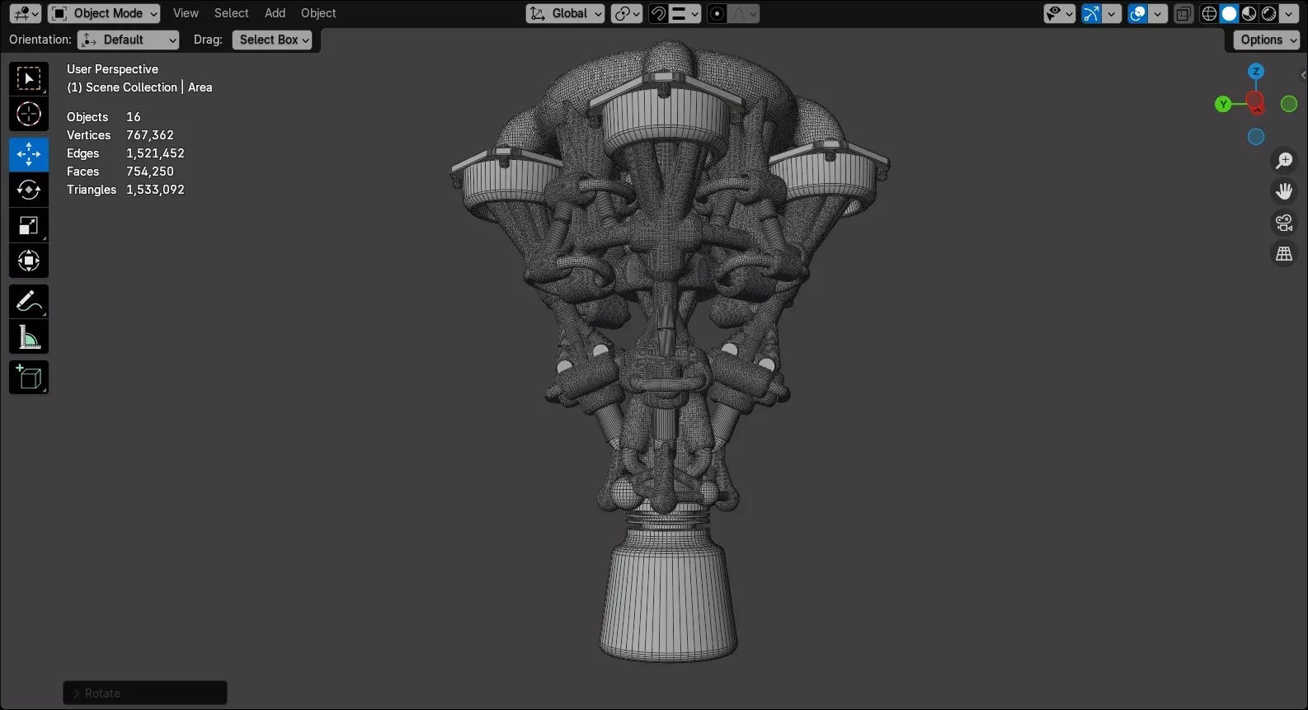Select the Add Cube tool
The width and height of the screenshot is (1308, 710).
click(29, 377)
